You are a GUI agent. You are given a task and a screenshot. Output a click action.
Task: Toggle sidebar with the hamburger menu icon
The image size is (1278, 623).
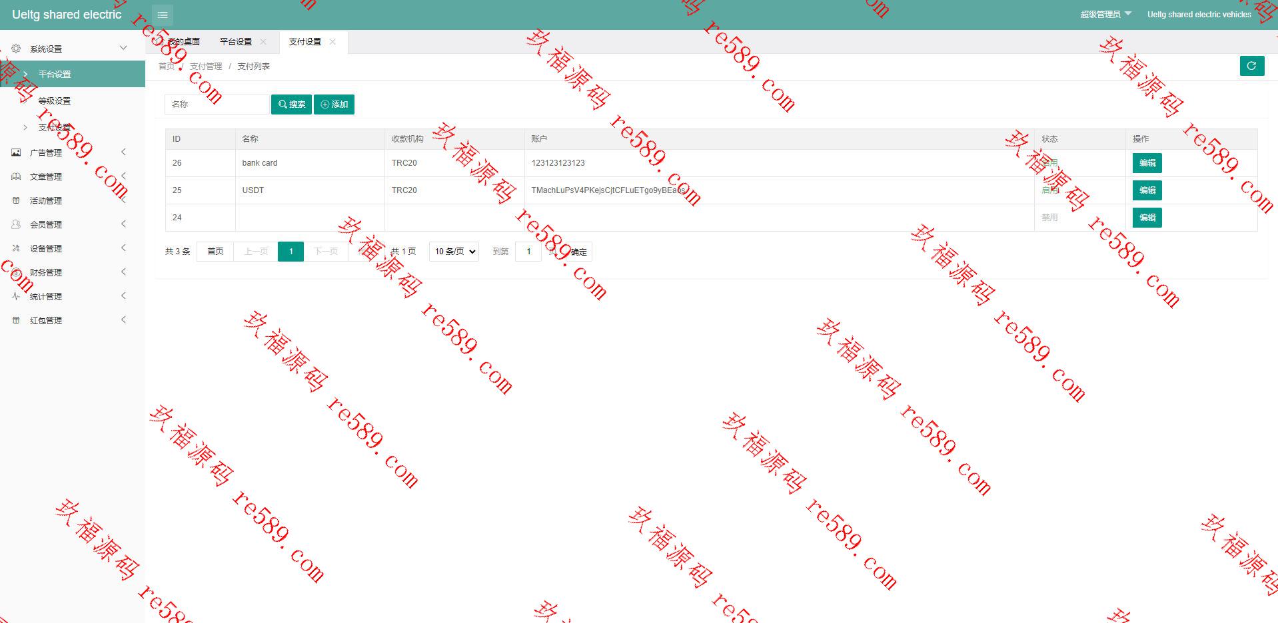(x=163, y=15)
